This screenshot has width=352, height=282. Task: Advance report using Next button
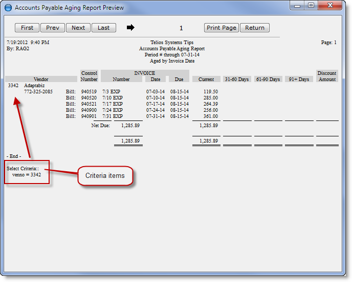click(x=78, y=28)
